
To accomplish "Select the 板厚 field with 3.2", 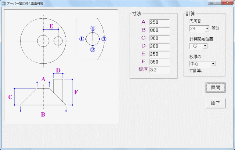I will coord(160,70).
